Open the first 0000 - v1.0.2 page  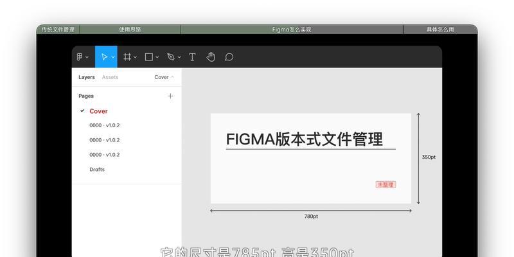[105, 125]
